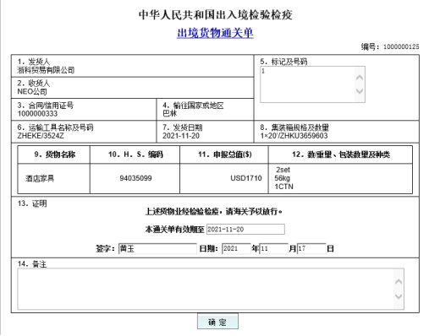The width and height of the screenshot is (429, 336).
Task: Click the container spec 1×20'/ZHKU3659603 text
Action: click(x=294, y=136)
